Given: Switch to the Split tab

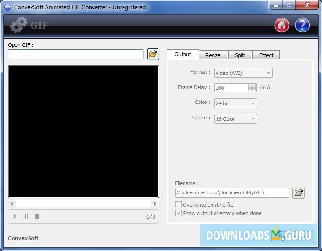Looking at the screenshot, I should pyautogui.click(x=240, y=55).
